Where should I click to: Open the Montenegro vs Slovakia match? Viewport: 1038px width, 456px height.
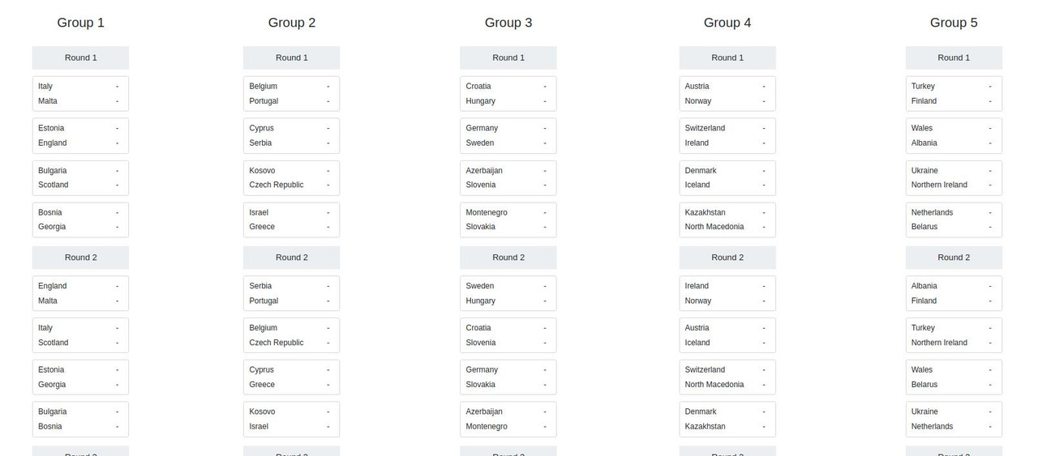point(508,219)
